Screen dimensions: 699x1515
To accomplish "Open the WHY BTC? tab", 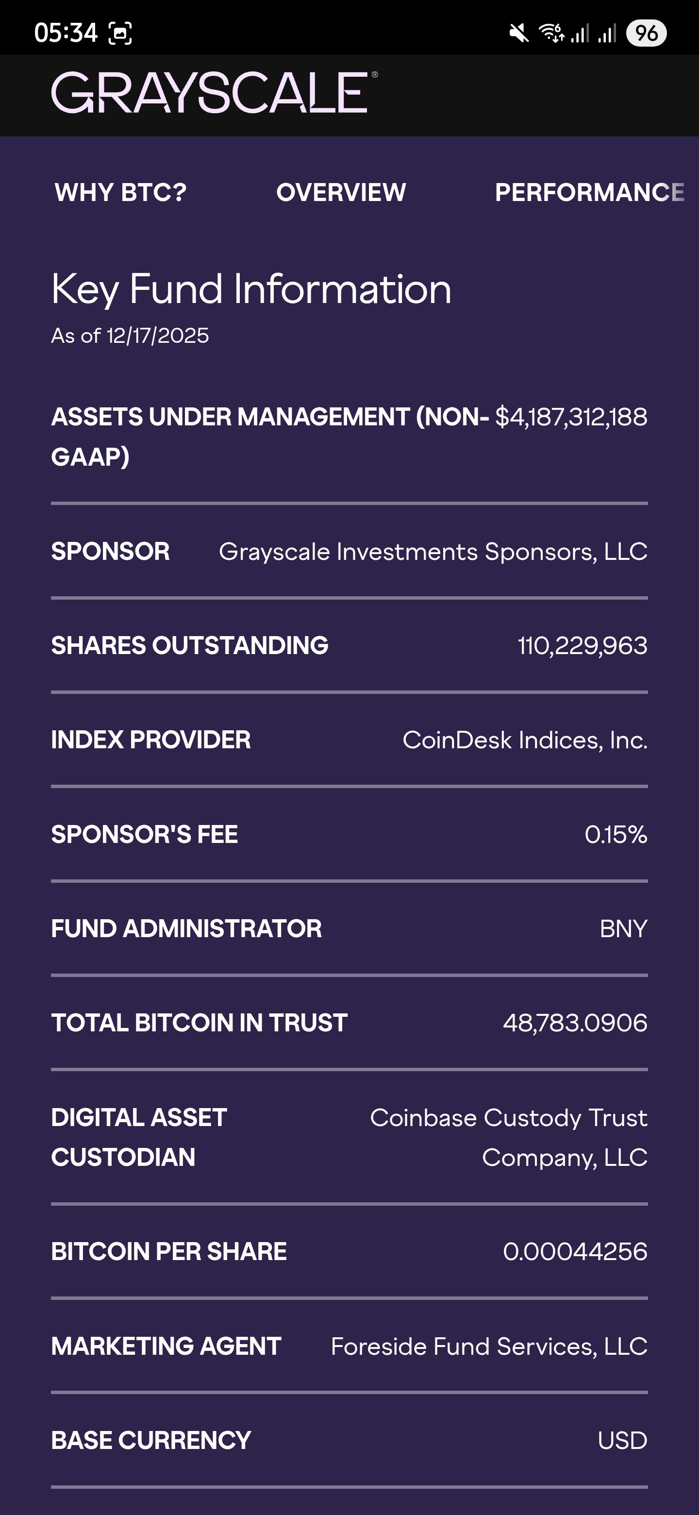I will 120,192.
